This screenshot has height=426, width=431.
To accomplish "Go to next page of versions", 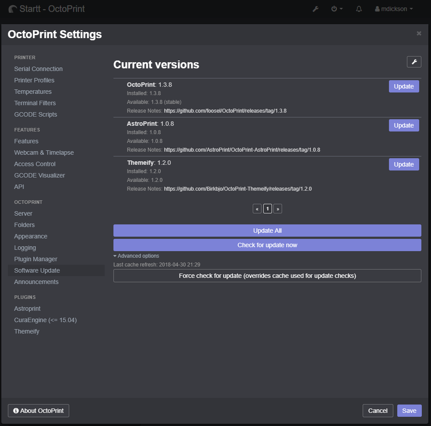I will pyautogui.click(x=278, y=209).
